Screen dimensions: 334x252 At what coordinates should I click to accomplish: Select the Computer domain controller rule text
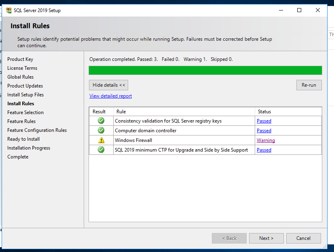click(x=146, y=131)
